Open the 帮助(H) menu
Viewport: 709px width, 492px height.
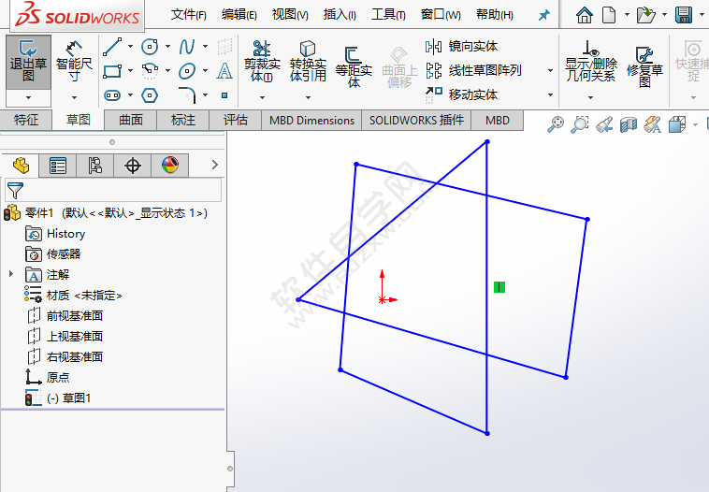495,15
